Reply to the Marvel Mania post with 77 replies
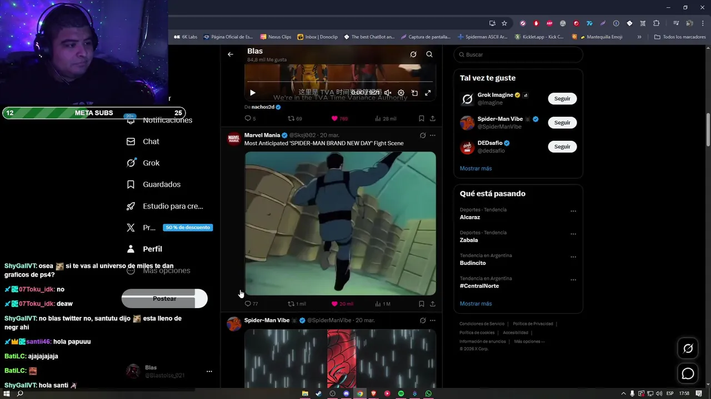Viewport: 711px width, 399px height. point(251,304)
